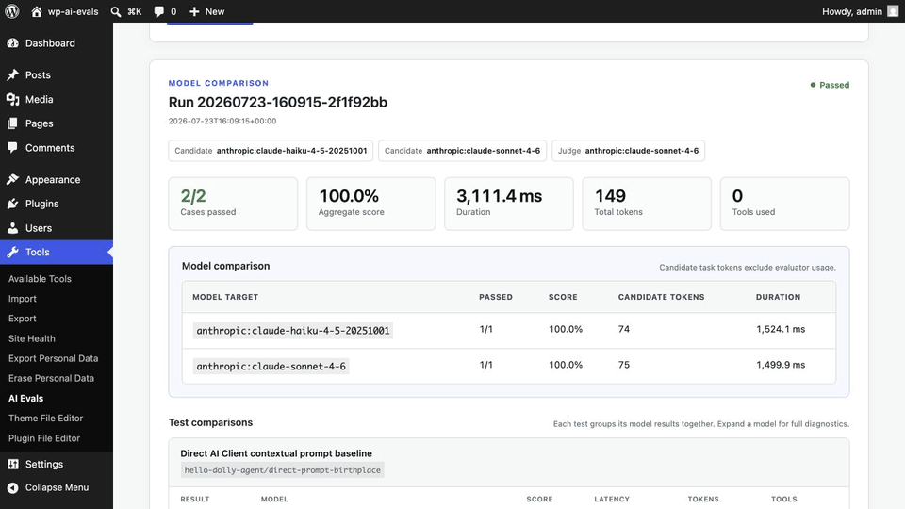The height and width of the screenshot is (509, 905).
Task: Click the Tools wrench icon
Action: 12,253
